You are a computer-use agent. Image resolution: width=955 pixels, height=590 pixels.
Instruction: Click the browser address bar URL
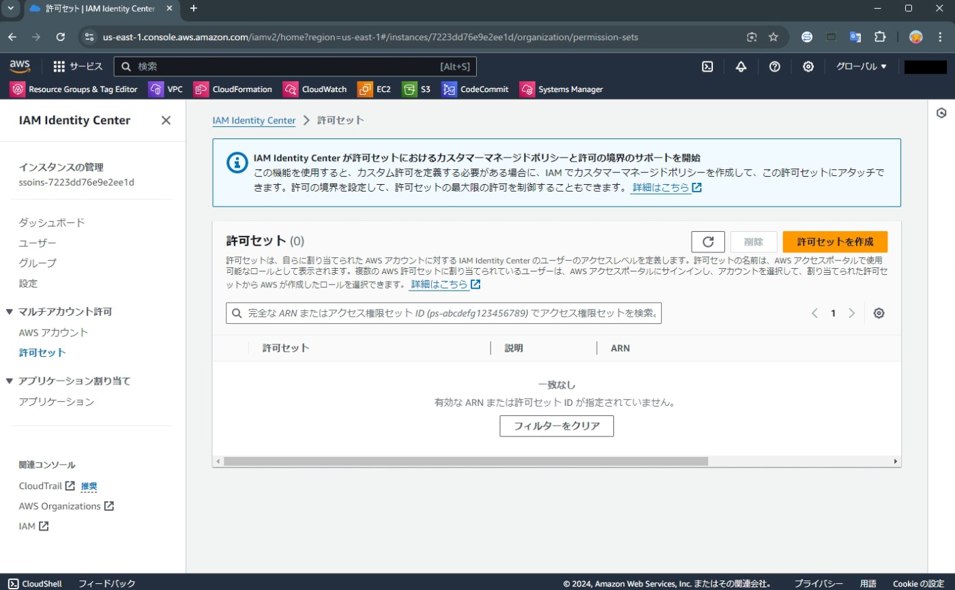pos(370,37)
